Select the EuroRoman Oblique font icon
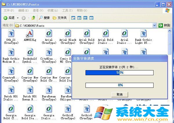The image size is (174, 123). point(68,90)
